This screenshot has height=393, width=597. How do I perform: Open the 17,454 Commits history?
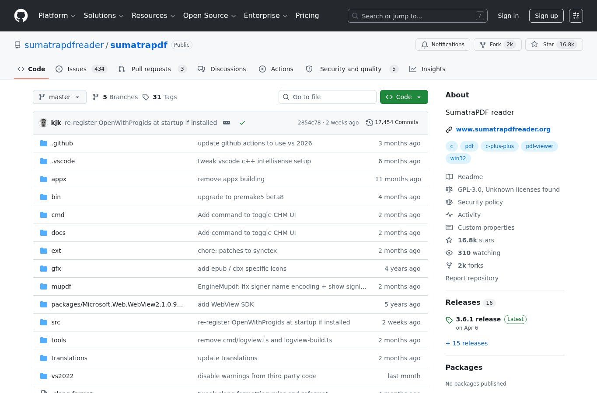click(x=392, y=122)
